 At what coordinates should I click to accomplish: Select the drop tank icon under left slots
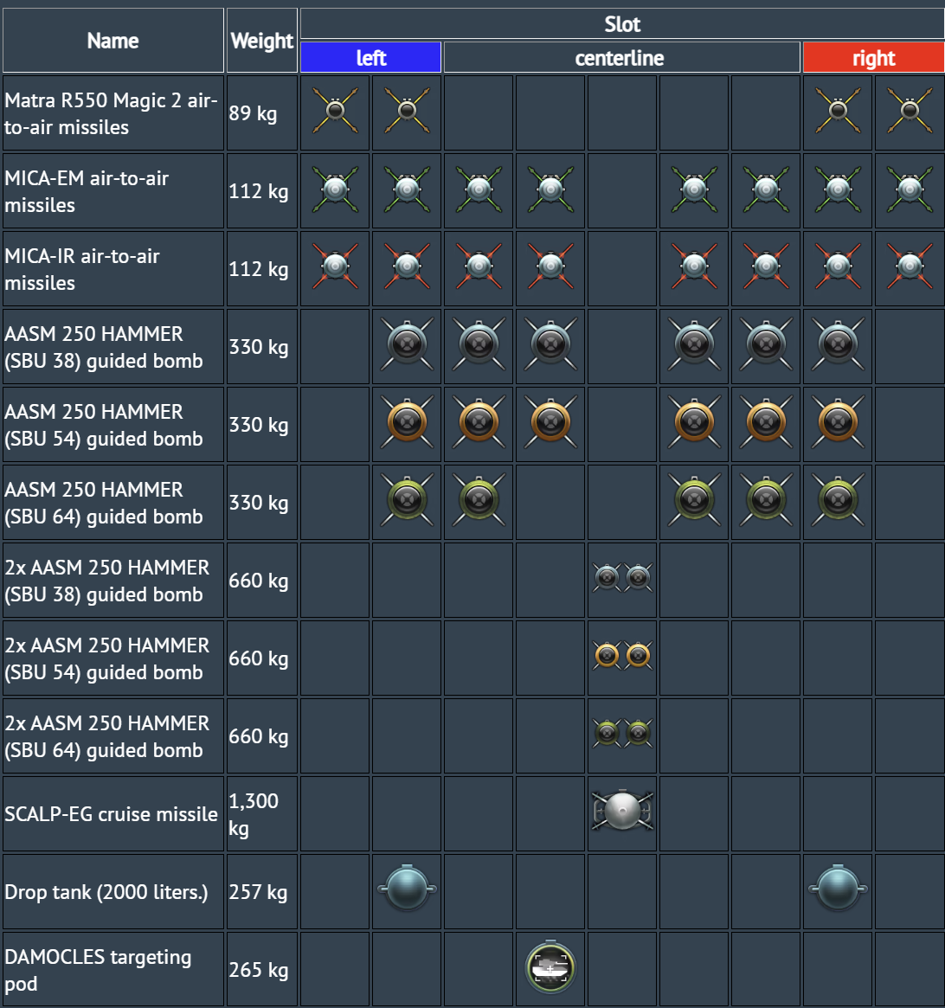407,889
